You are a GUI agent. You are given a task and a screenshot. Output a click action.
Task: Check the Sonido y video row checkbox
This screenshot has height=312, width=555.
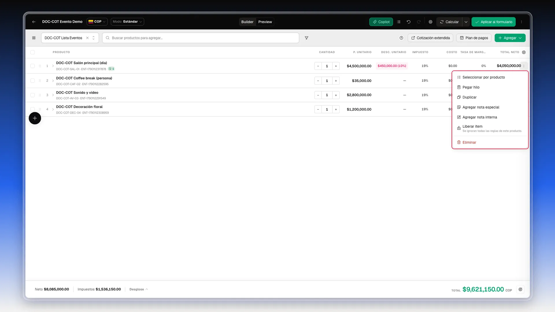pyautogui.click(x=32, y=95)
